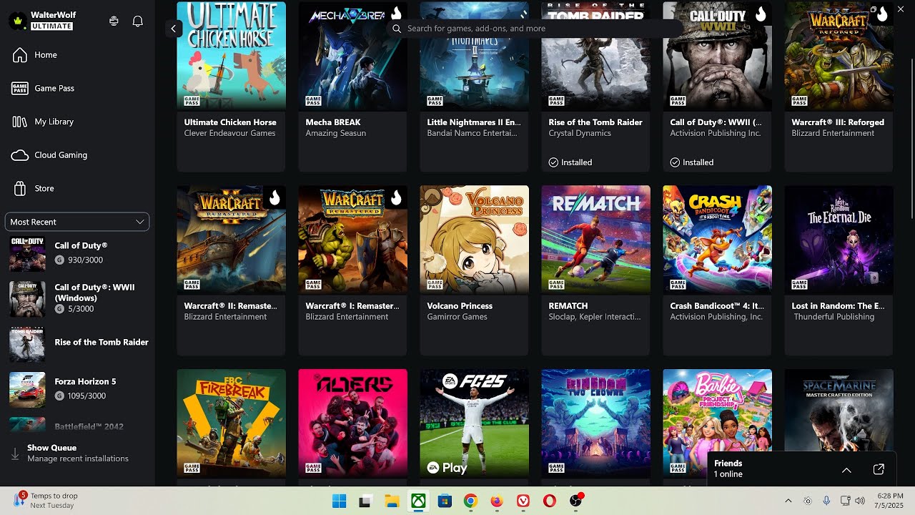Open Rise of the Tomb Raider in the recent list

tap(77, 343)
